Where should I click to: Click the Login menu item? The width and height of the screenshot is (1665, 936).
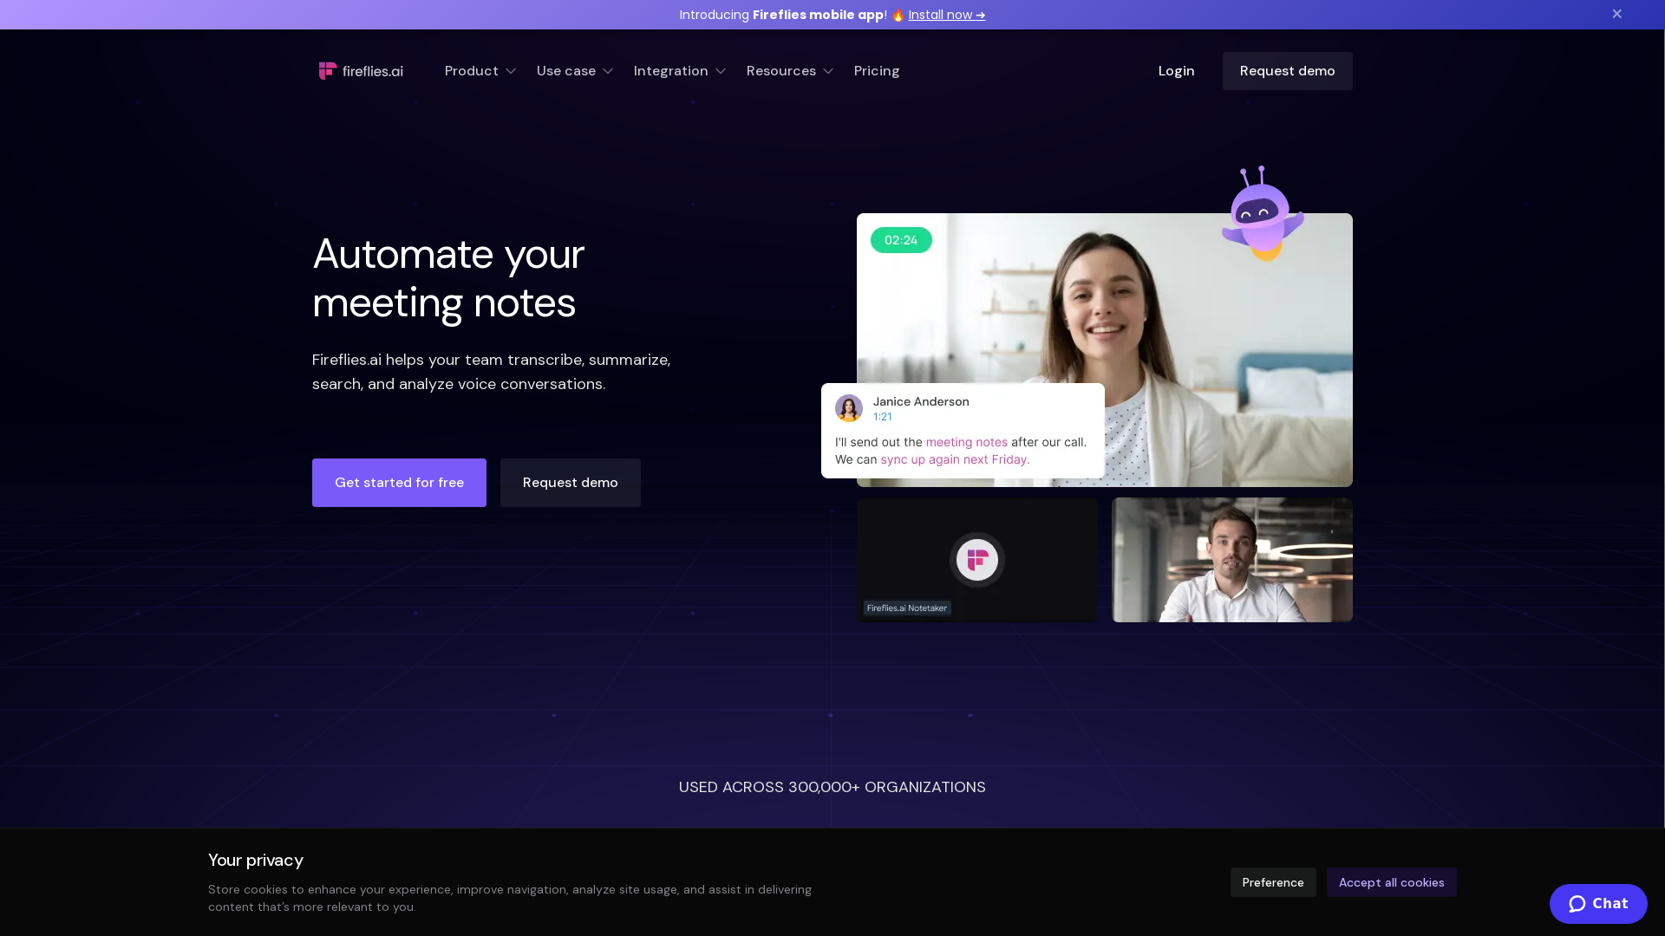pyautogui.click(x=1176, y=71)
